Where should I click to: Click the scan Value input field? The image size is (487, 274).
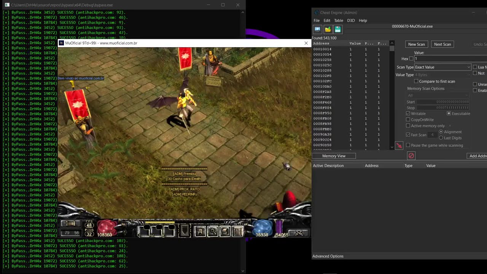click(450, 59)
